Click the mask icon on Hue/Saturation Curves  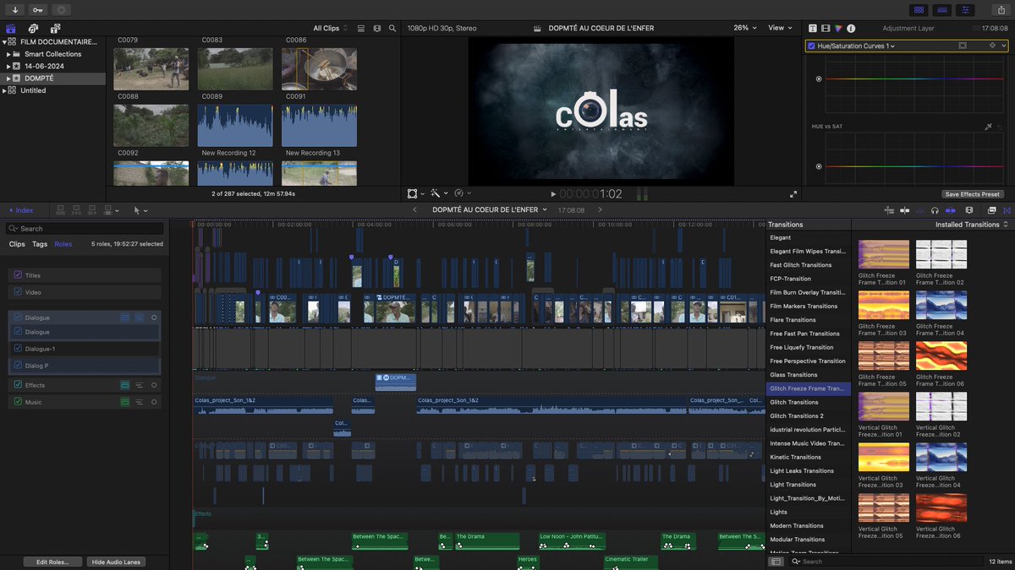(x=963, y=46)
